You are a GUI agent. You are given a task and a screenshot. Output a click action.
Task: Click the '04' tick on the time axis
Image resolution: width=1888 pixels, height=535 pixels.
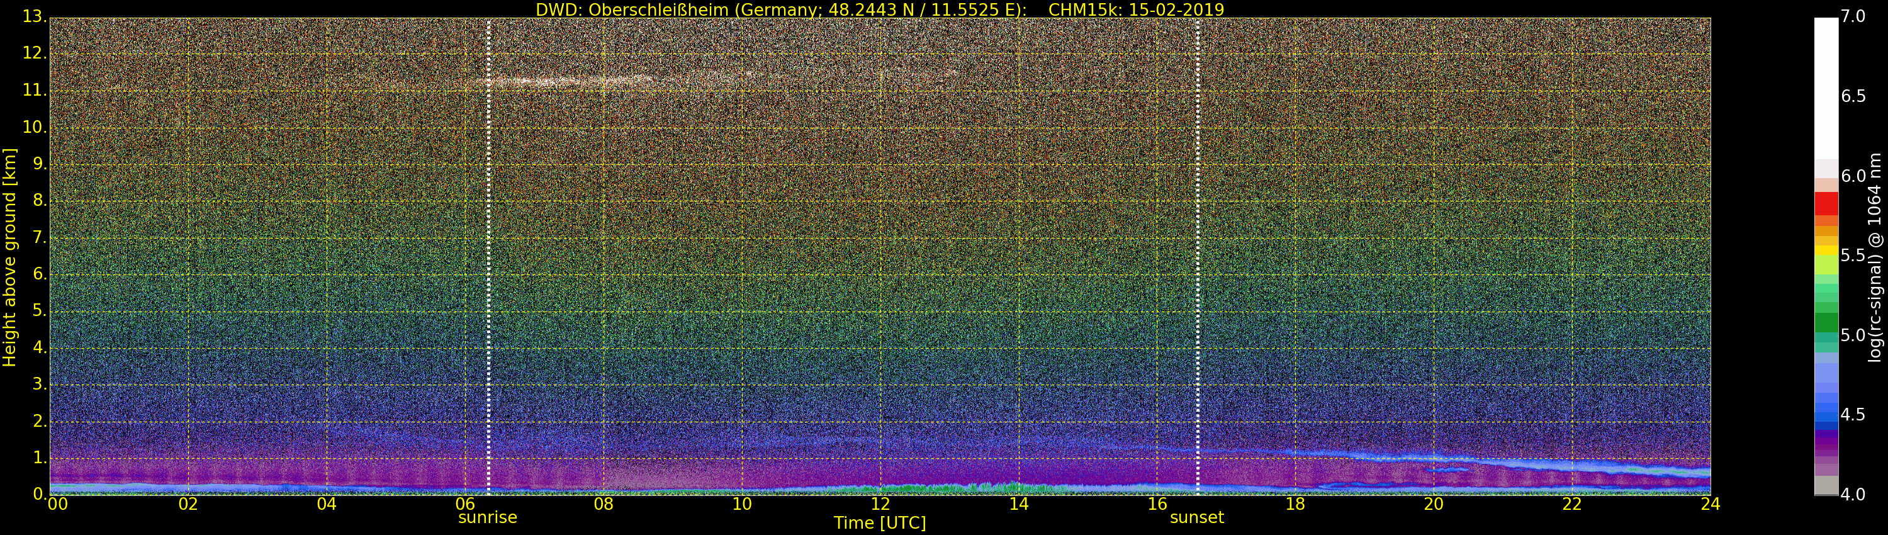click(x=327, y=504)
